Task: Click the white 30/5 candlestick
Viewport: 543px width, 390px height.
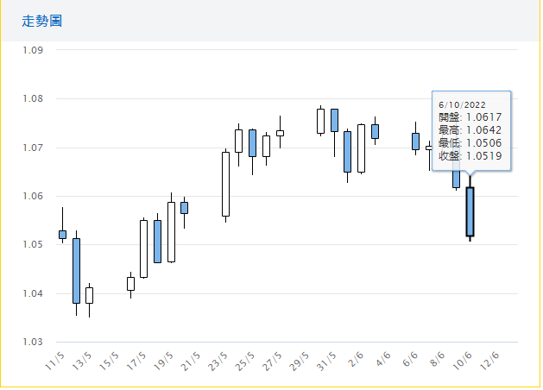Action: [320, 121]
